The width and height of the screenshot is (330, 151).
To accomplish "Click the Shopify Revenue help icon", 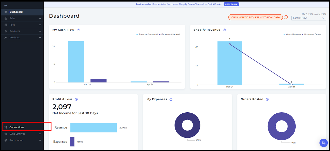I will (224, 30).
